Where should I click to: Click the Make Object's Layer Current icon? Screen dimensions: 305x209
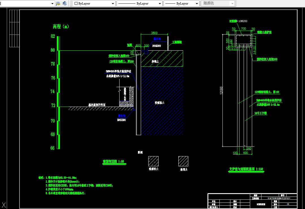[58, 3]
